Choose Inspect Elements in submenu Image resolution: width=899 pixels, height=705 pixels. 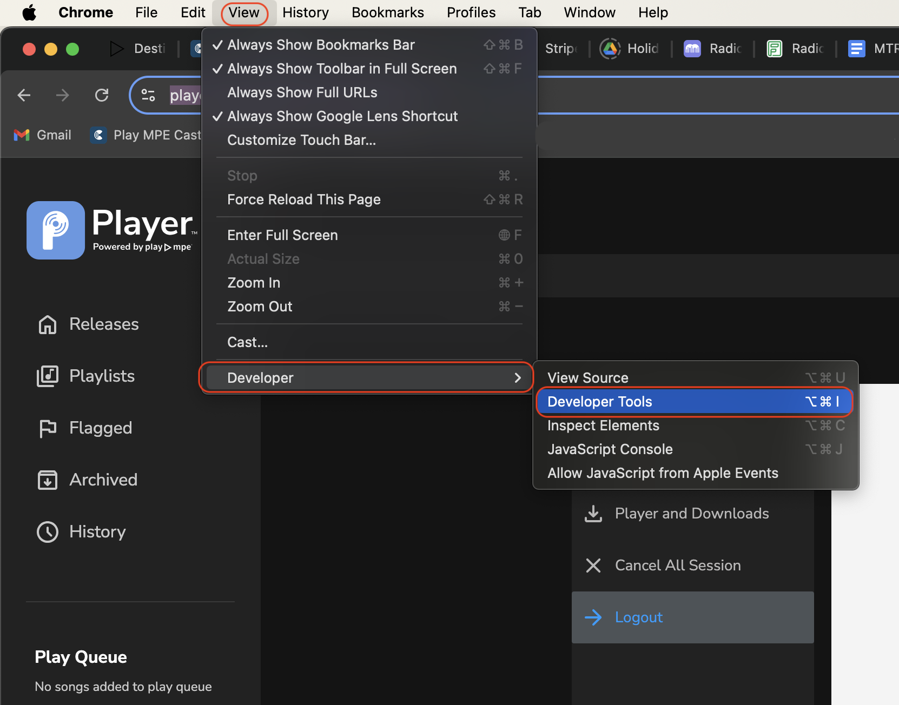tap(696, 425)
